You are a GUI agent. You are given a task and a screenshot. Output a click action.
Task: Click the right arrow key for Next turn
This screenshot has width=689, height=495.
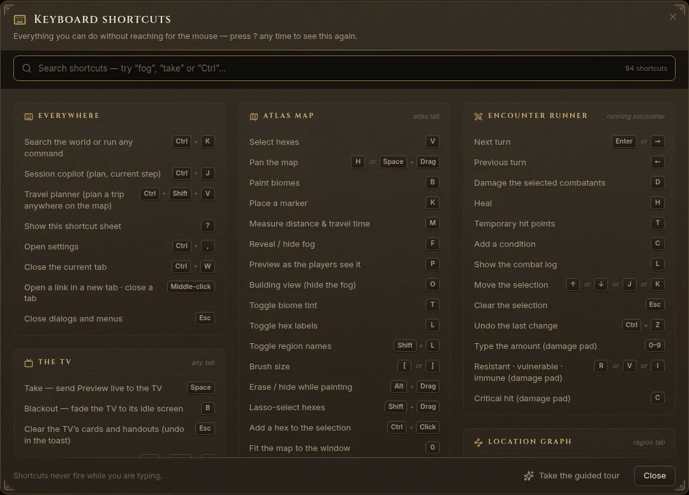657,142
